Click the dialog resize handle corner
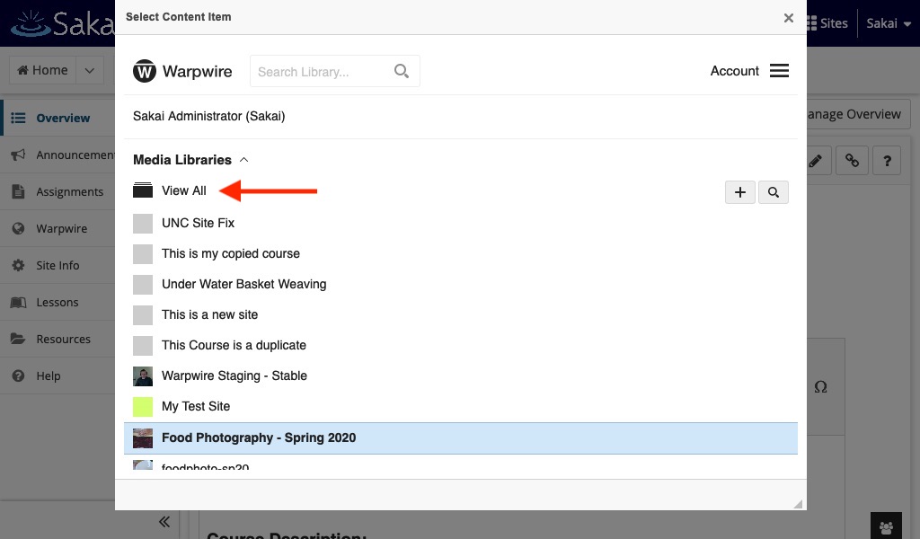920x539 pixels. click(798, 504)
